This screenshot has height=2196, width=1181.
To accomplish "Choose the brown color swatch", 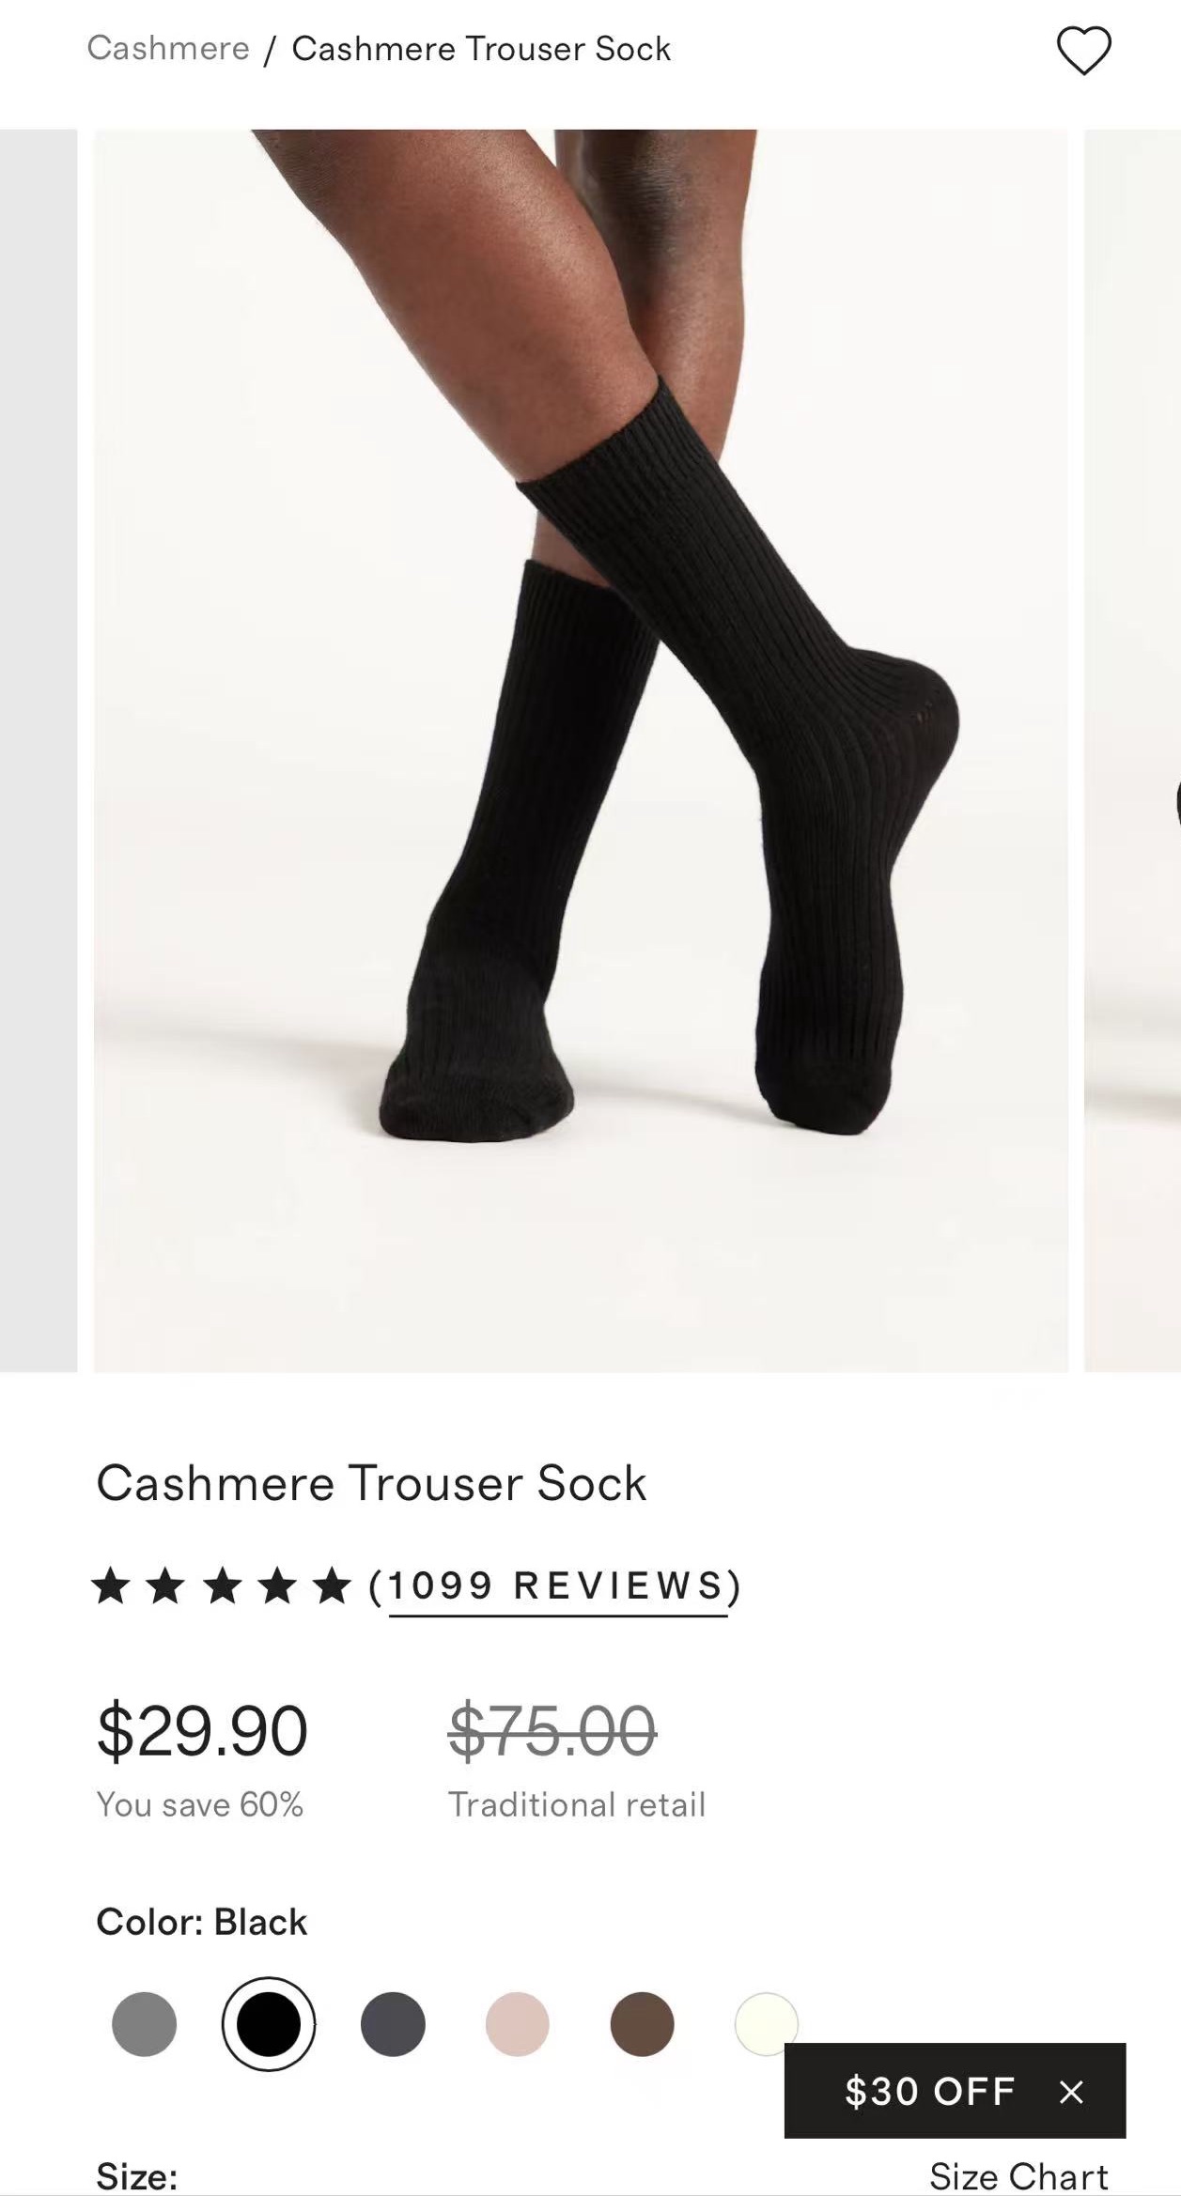I will coord(642,2024).
